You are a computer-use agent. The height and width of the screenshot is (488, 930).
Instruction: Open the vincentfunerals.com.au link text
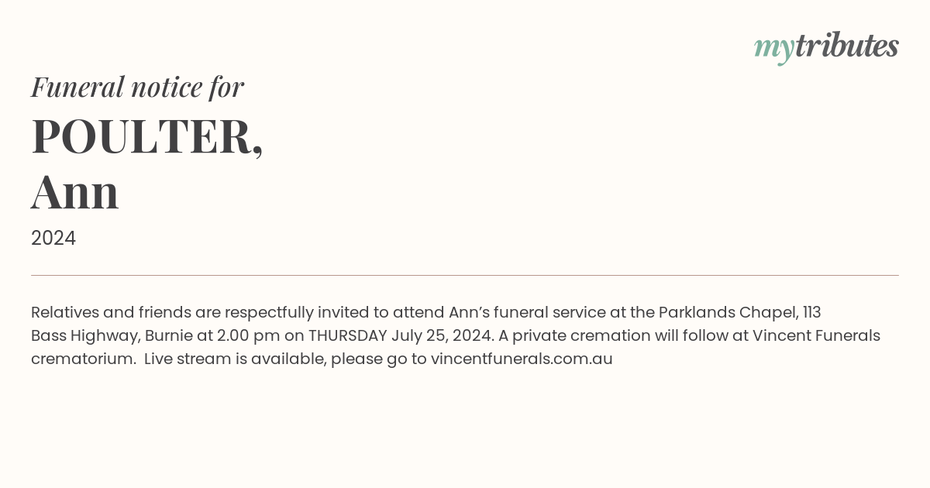pyautogui.click(x=522, y=359)
